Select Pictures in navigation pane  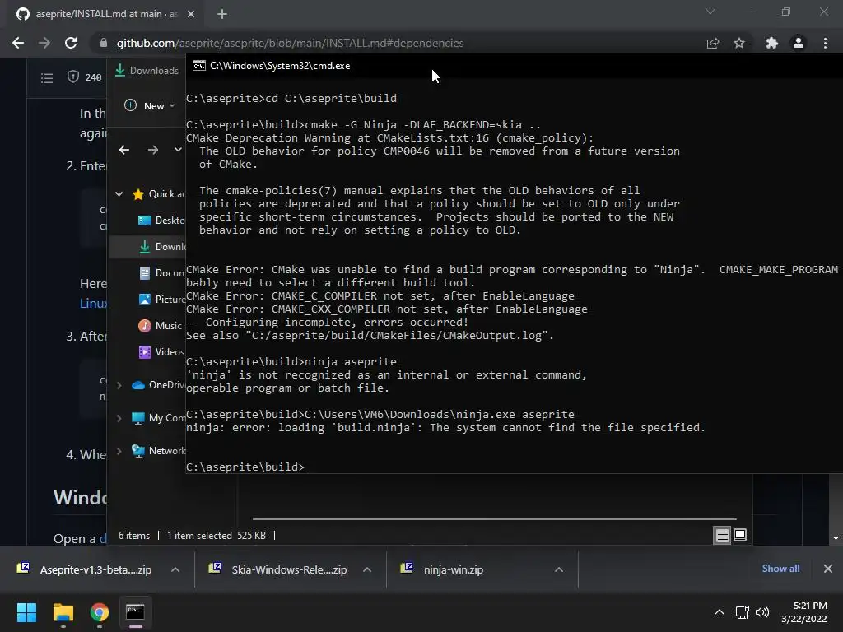click(x=161, y=300)
